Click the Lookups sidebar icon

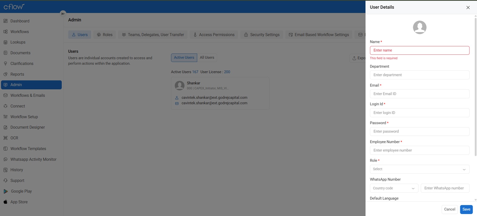(x=5, y=42)
